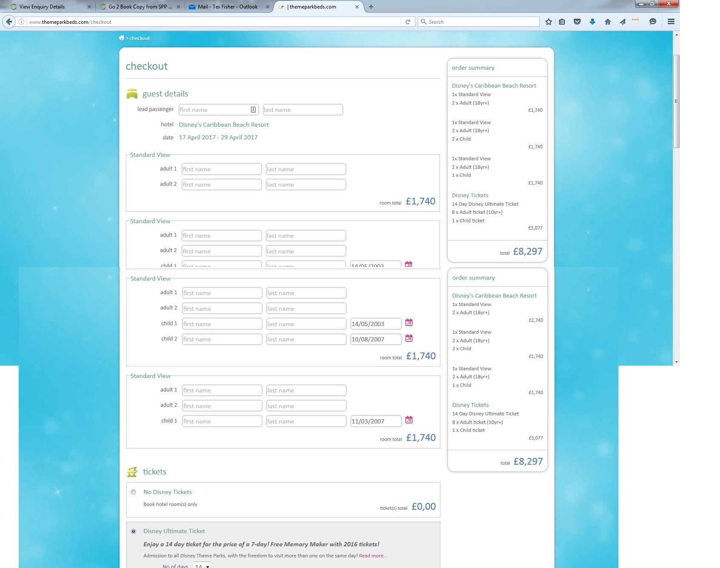This screenshot has width=720, height=568.
Task: Focus the lead passenger last name field
Action: [x=303, y=110]
